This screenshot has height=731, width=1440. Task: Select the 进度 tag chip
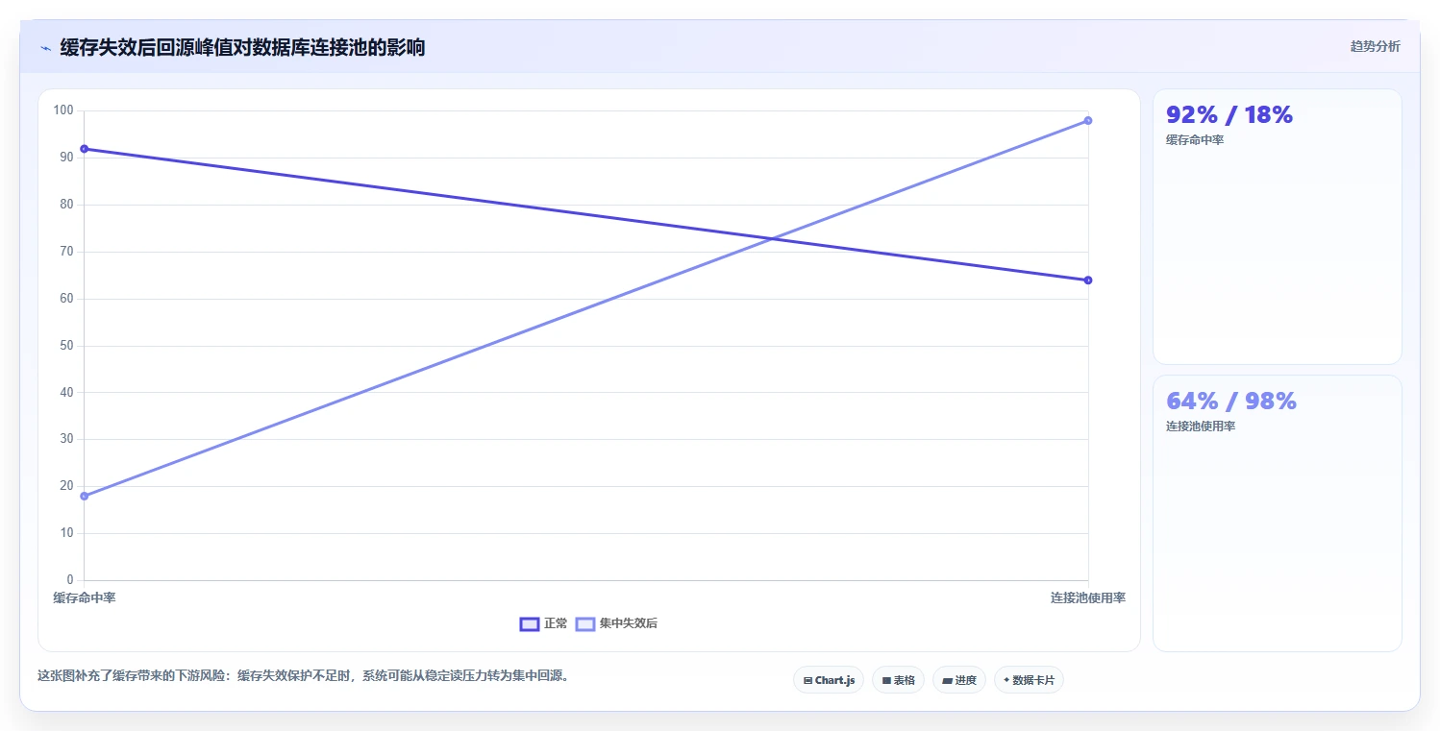959,680
